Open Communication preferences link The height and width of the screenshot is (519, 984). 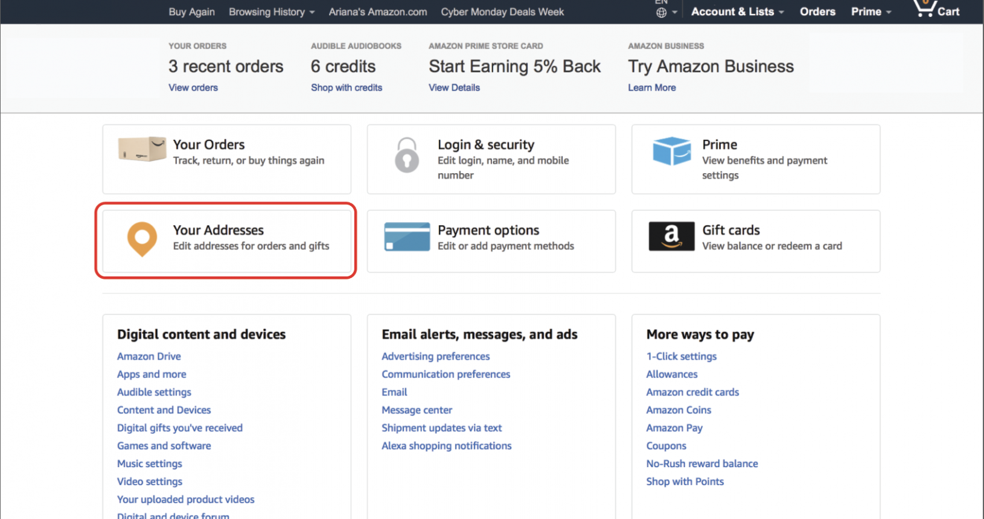point(446,374)
